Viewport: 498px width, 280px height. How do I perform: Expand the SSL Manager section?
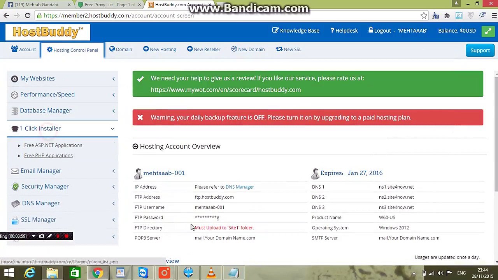point(63,220)
